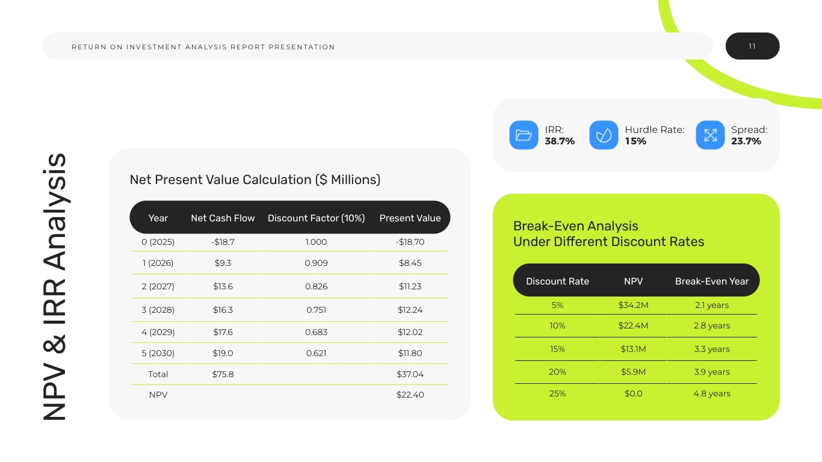822x462 pixels.
Task: Select the '1 (2026)' year cell
Action: (158, 263)
